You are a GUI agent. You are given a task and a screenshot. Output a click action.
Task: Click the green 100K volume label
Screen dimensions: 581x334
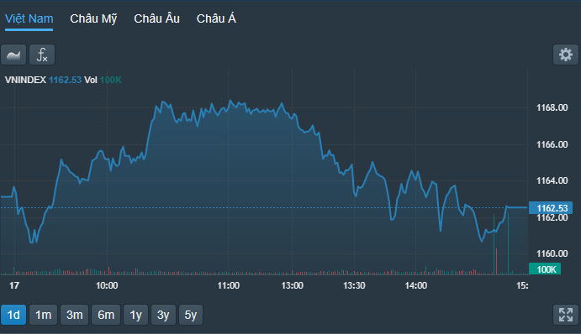click(x=545, y=269)
